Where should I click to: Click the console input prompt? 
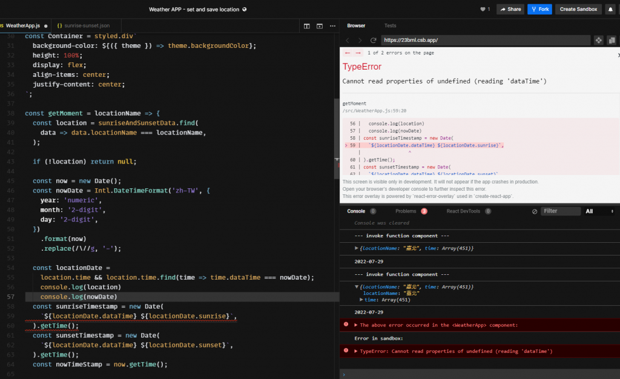pos(480,374)
